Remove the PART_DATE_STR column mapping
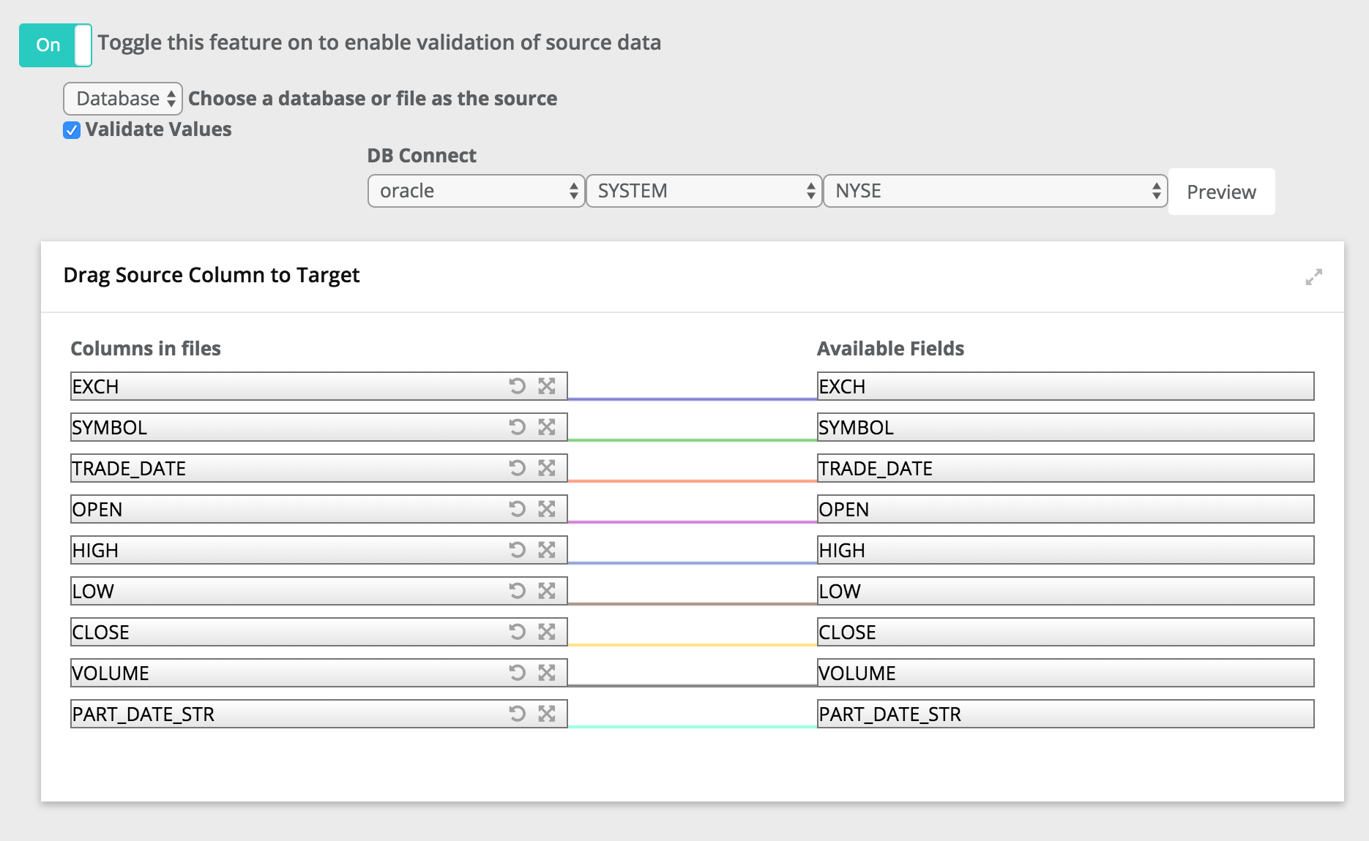The image size is (1369, 841). pos(547,714)
